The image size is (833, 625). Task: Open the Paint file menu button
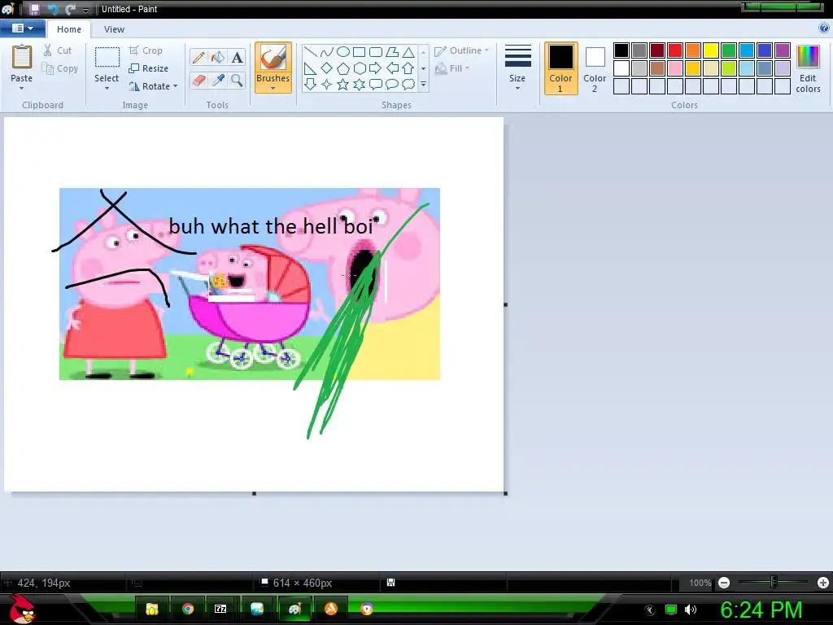click(22, 28)
